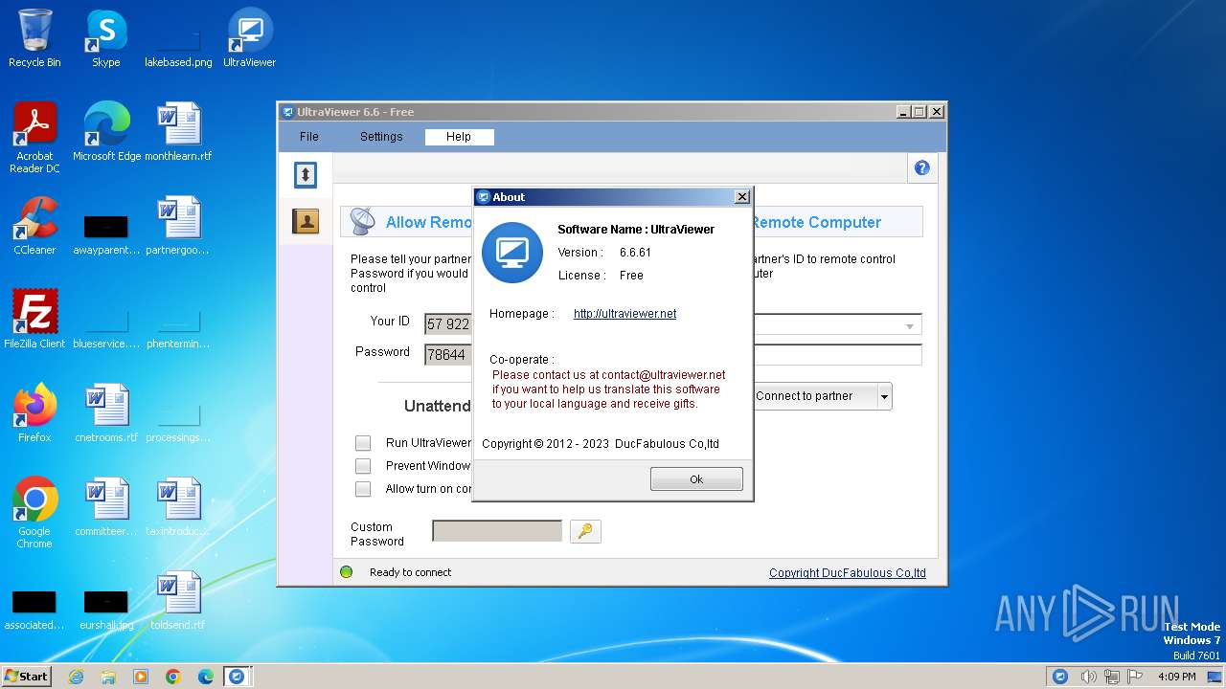This screenshot has width=1226, height=689.
Task: Click the Custom Password input field
Action: click(497, 531)
